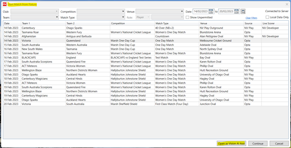Select 14 Feb Tasmania Roar vs Western Fury

tap(146, 32)
